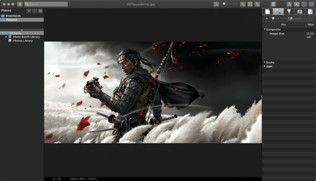
Task: Expand the Ducky metadata section
Action: coord(264,62)
